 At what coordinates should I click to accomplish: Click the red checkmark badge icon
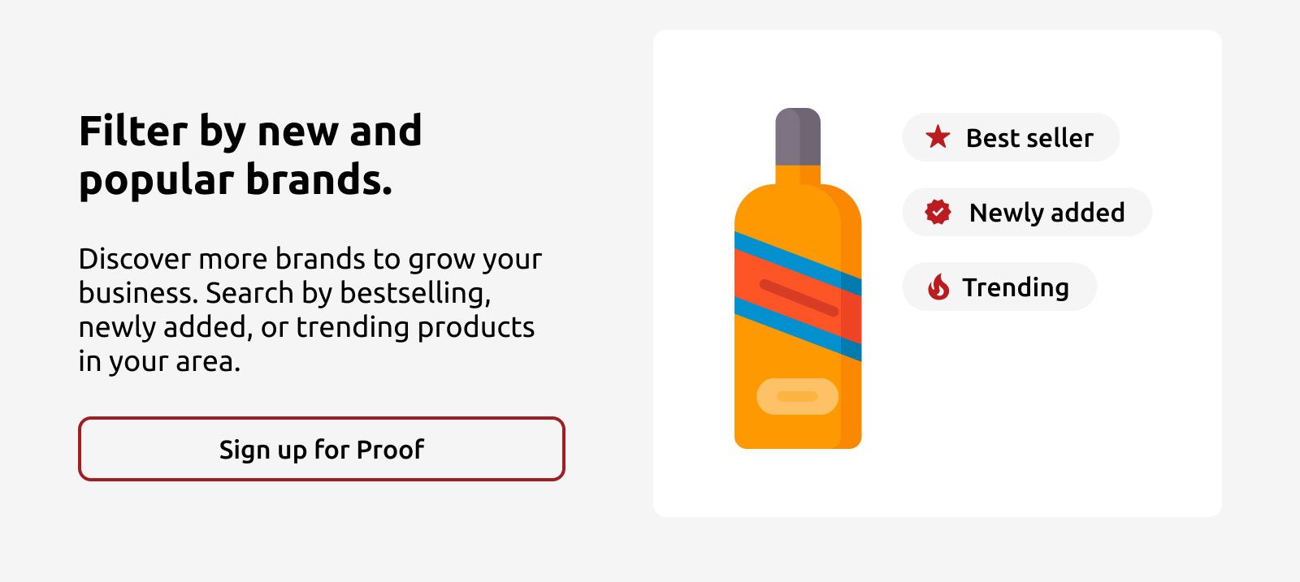pos(938,212)
